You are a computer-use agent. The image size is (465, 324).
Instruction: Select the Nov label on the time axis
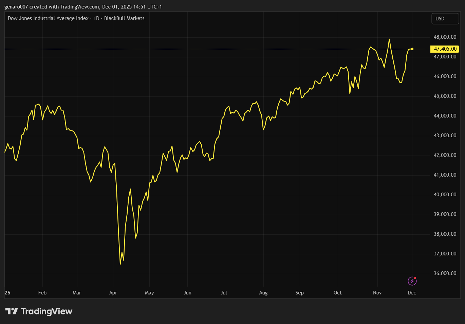tap(377, 292)
